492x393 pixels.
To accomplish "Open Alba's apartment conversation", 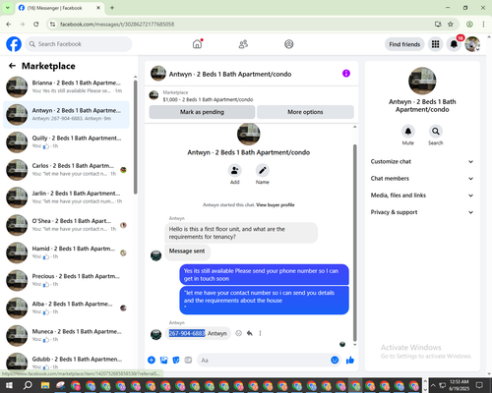I will 67,308.
